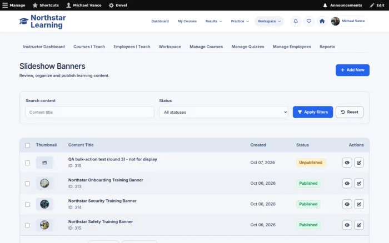This screenshot has width=389, height=243.
Task: Switch to Manage Employees tab
Action: (x=292, y=47)
